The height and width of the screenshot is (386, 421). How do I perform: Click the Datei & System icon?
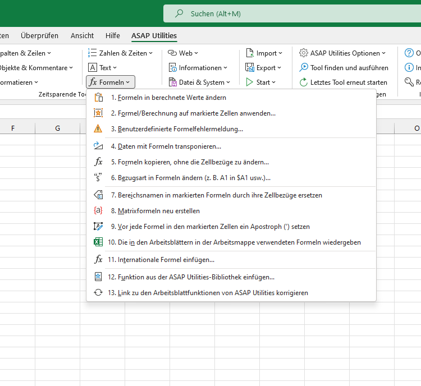tap(173, 82)
